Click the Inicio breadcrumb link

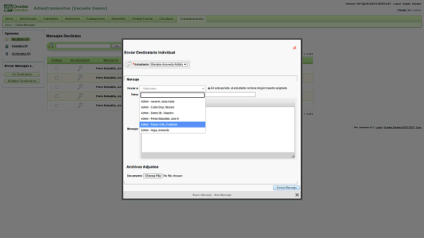point(8,25)
